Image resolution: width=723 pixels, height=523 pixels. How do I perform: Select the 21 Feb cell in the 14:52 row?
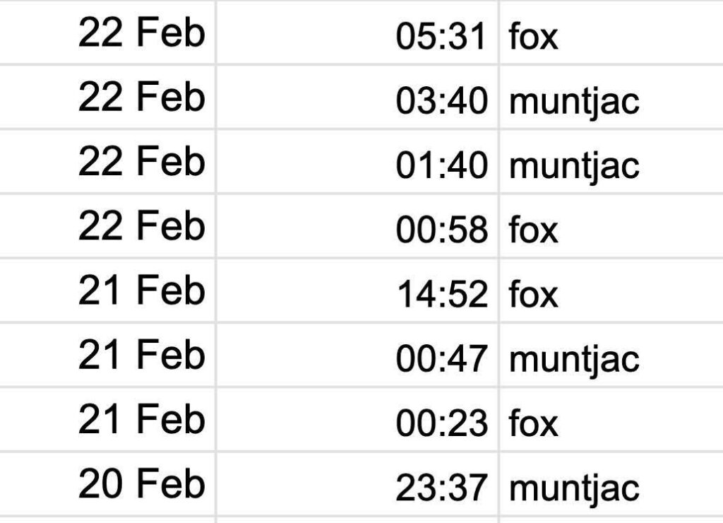click(x=141, y=291)
